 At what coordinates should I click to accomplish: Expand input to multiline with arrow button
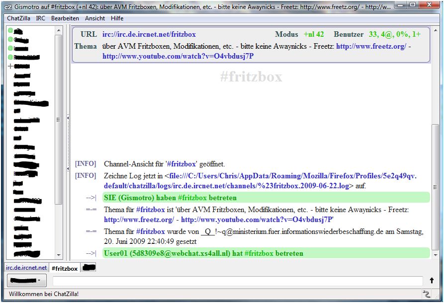point(432,281)
